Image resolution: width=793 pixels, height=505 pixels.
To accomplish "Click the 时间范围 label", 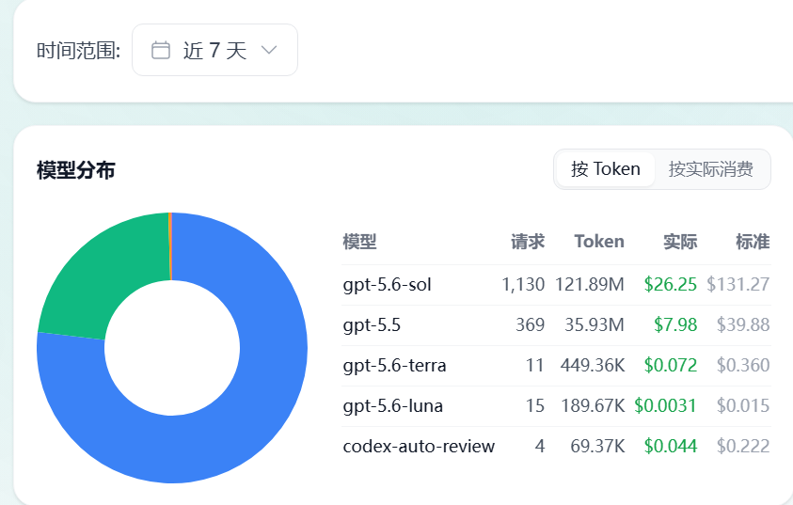I will (x=78, y=51).
